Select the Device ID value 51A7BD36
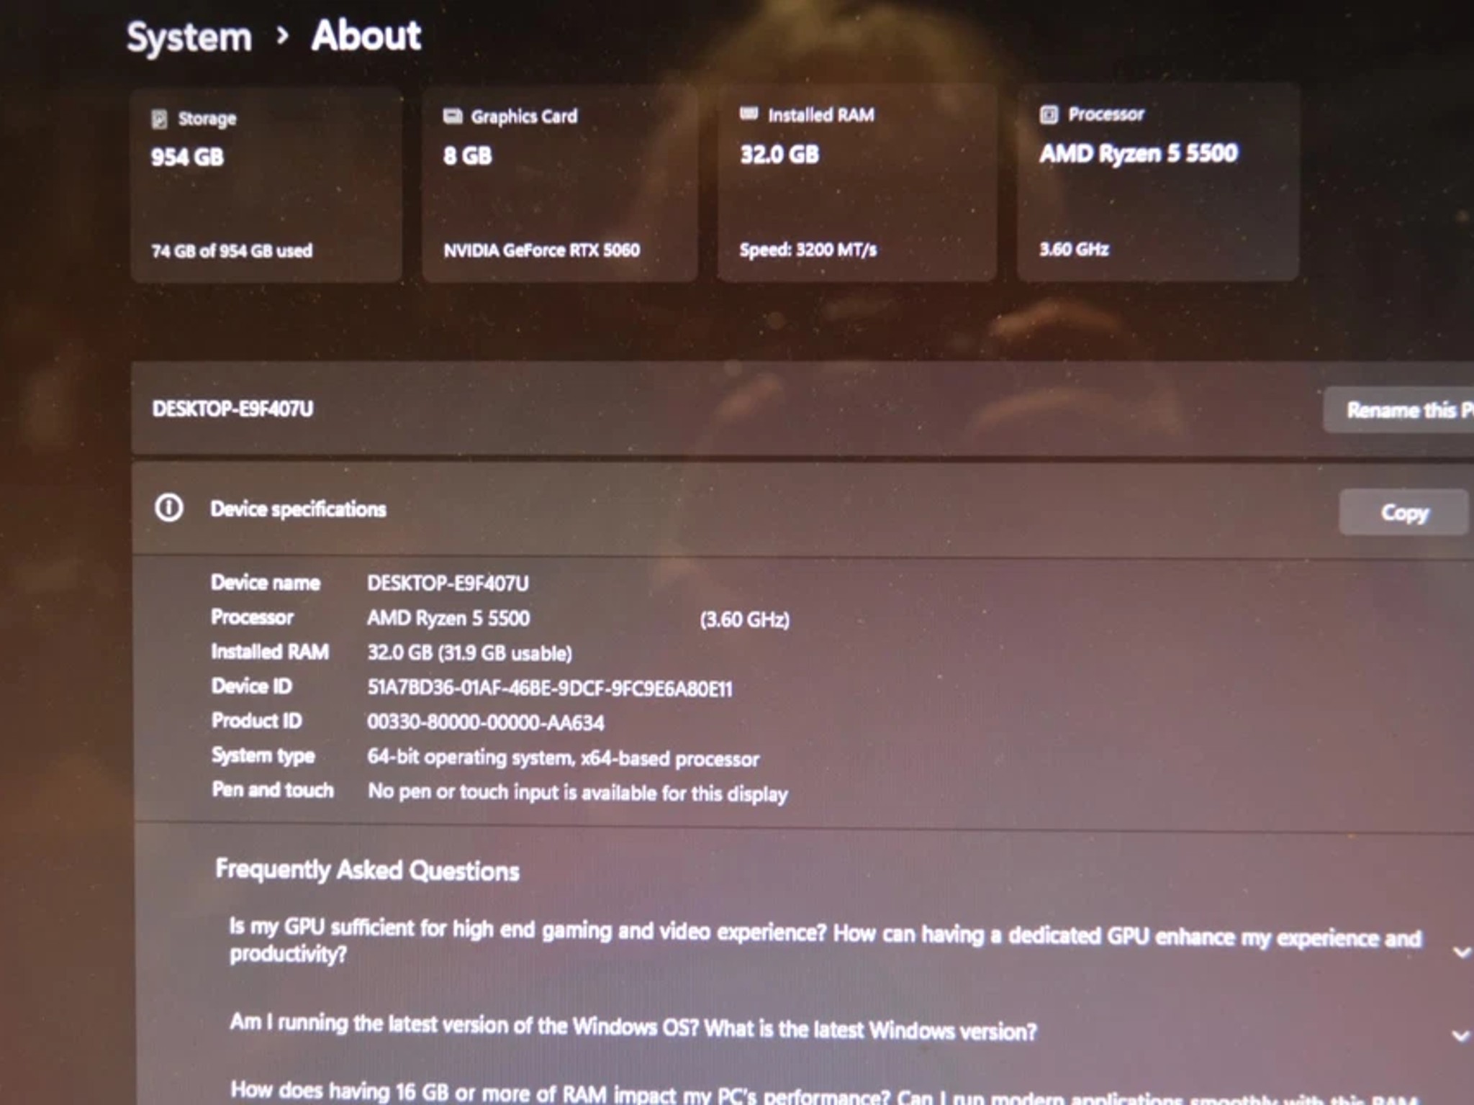The height and width of the screenshot is (1105, 1474). (x=550, y=688)
